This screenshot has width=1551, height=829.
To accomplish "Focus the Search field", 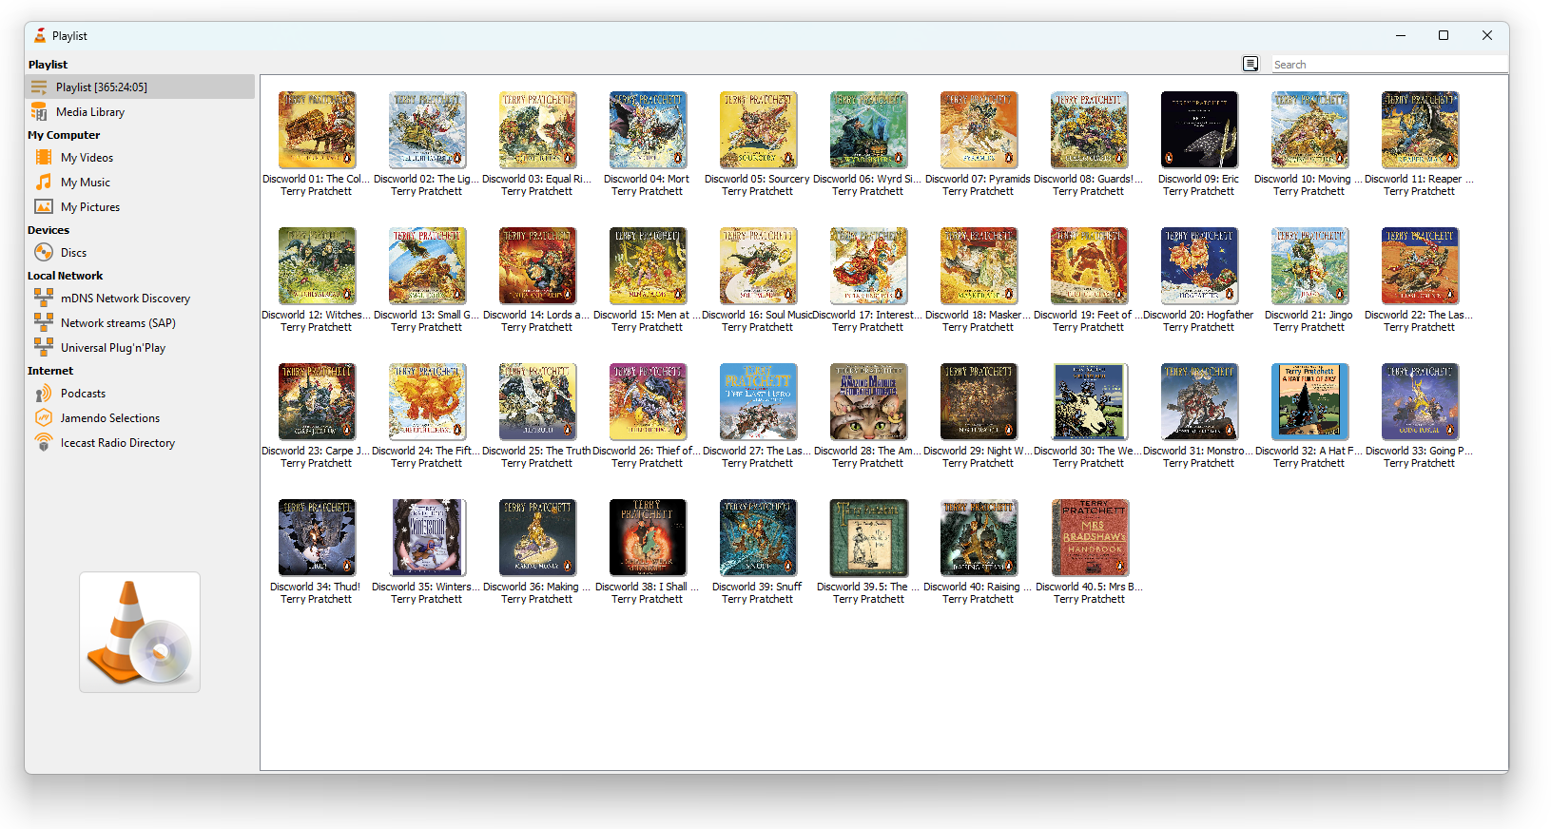I will [1389, 65].
